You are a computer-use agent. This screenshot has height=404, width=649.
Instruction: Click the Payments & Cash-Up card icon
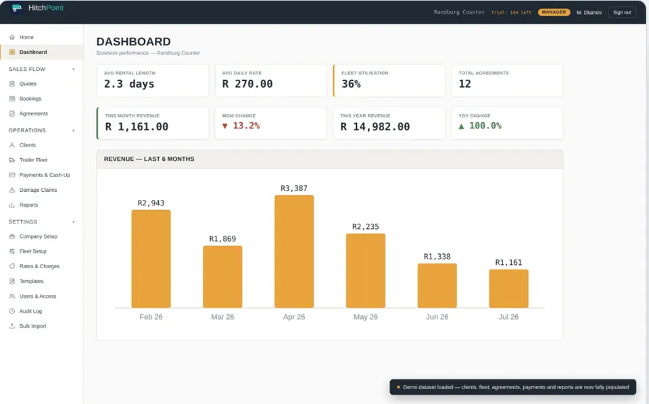(x=12, y=175)
